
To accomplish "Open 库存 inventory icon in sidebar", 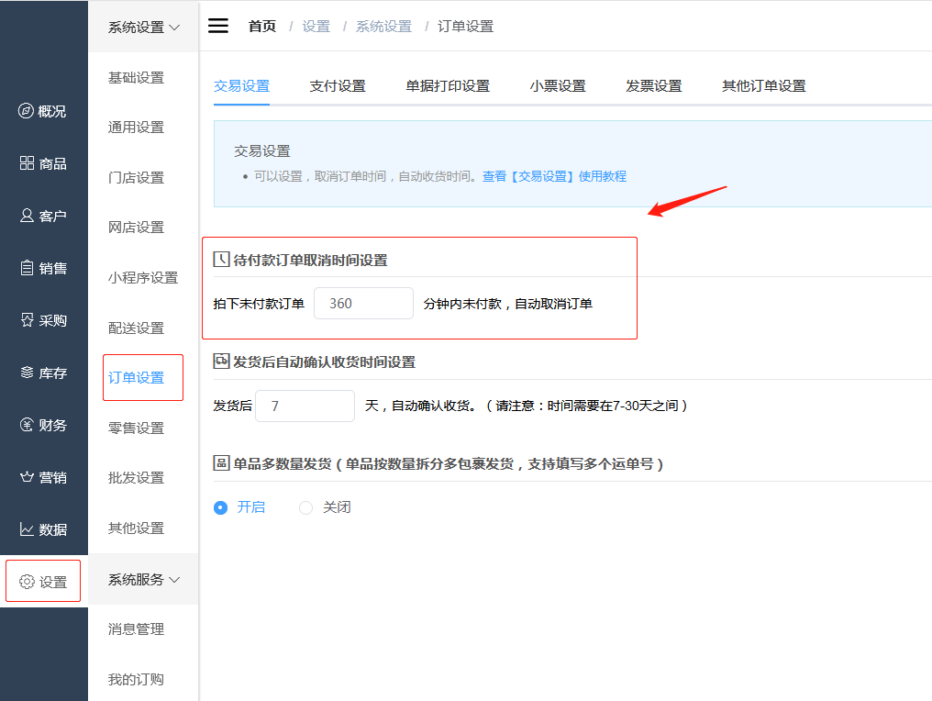I will [27, 373].
